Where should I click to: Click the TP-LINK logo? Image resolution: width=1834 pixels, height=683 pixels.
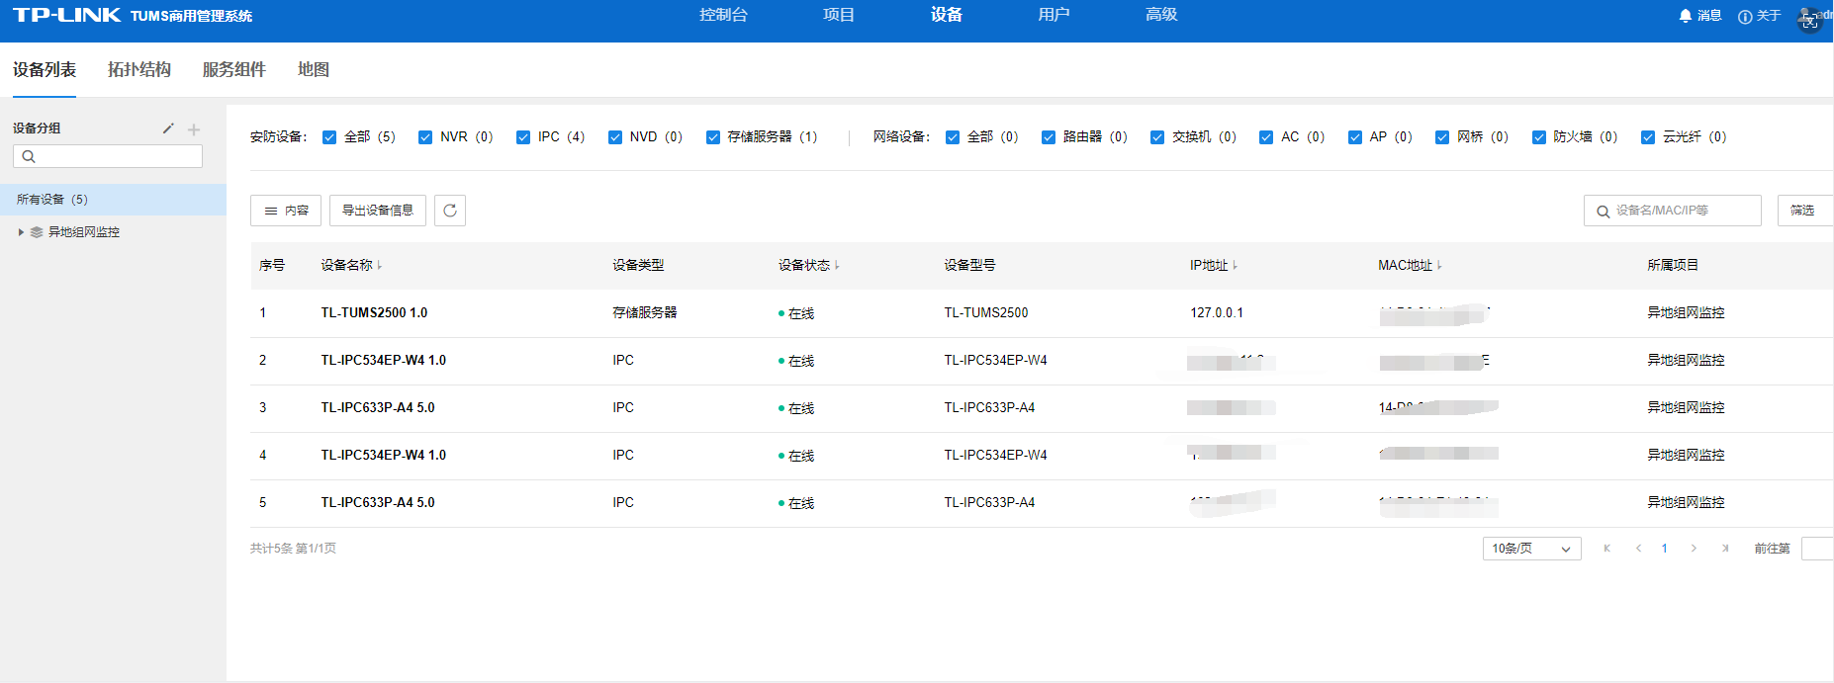pyautogui.click(x=67, y=15)
